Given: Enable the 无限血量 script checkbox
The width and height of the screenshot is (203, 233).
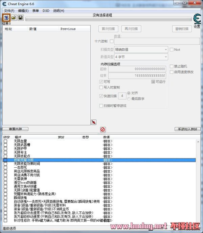Looking at the screenshot, I should [5, 141].
